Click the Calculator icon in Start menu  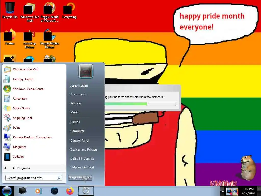tap(7, 99)
